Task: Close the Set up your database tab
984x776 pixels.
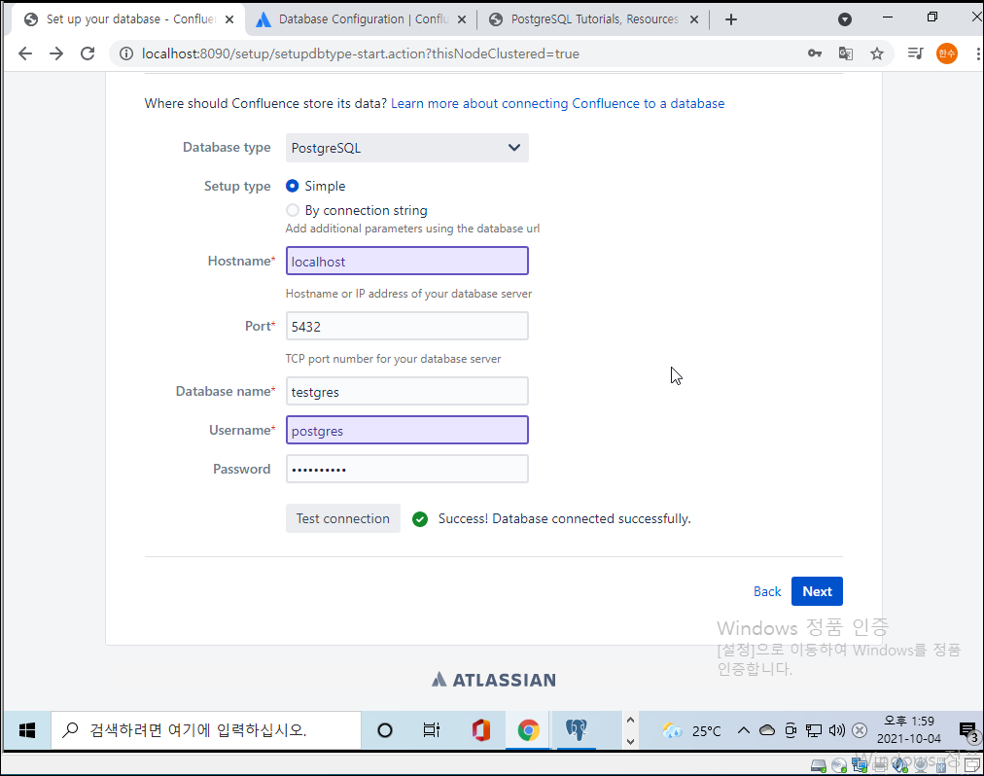Action: (x=229, y=19)
